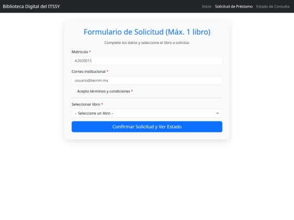This screenshot has height=220, width=294.
Task: Focus the Correo institucional email field
Action: point(147,80)
